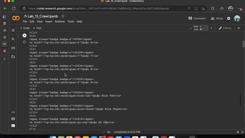The width and height of the screenshot is (245, 138).
Task: Open the Help menu
Action: click(x=79, y=21)
